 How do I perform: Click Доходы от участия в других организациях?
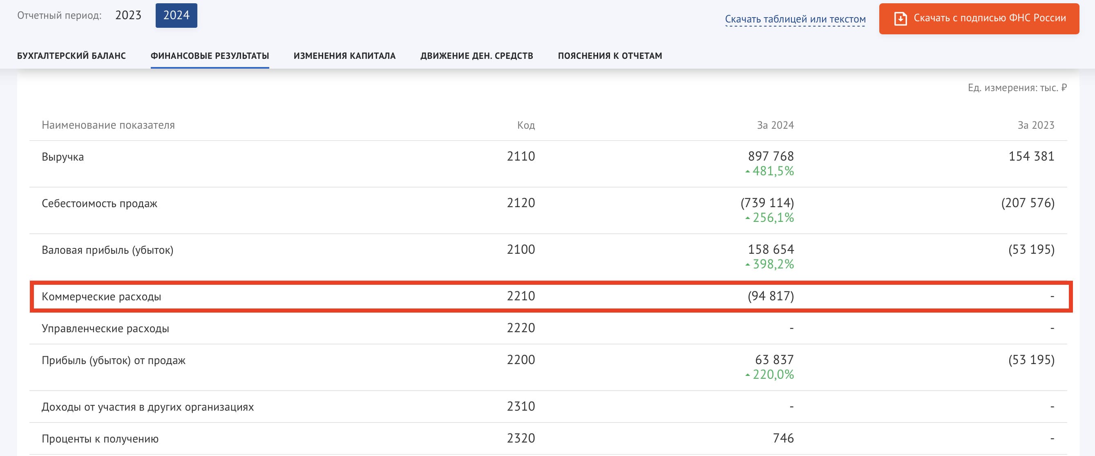(147, 407)
